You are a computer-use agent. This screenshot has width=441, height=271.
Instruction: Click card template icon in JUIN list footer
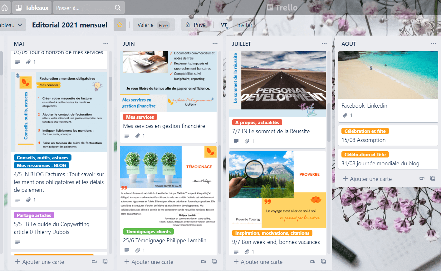pyautogui.click(x=214, y=261)
